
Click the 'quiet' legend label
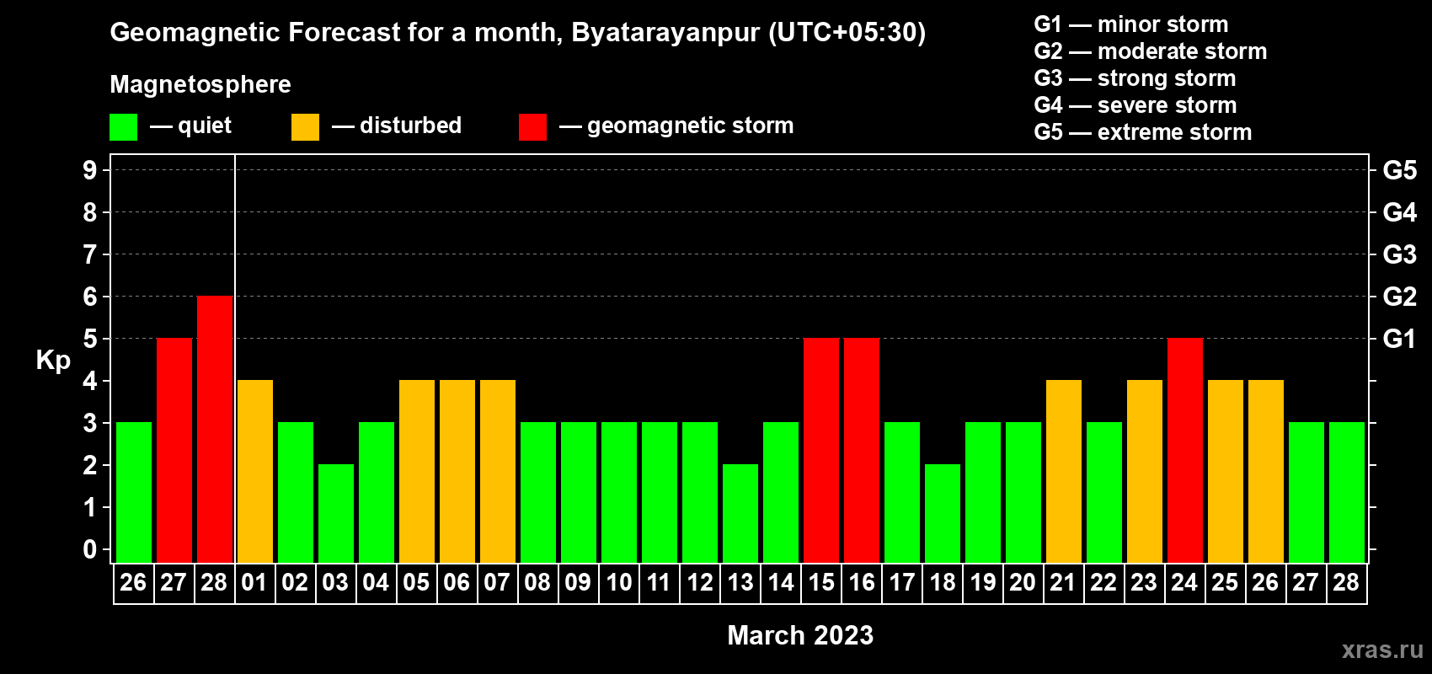coord(205,126)
